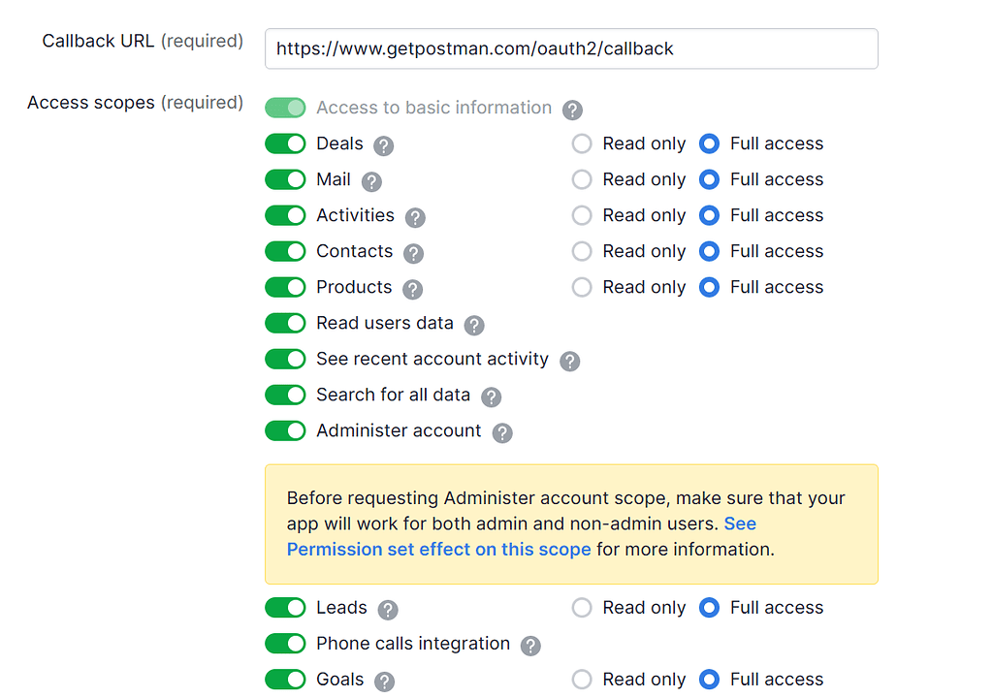Click help icon beside Mail scope
The height and width of the screenshot is (698, 993).
pyautogui.click(x=371, y=181)
